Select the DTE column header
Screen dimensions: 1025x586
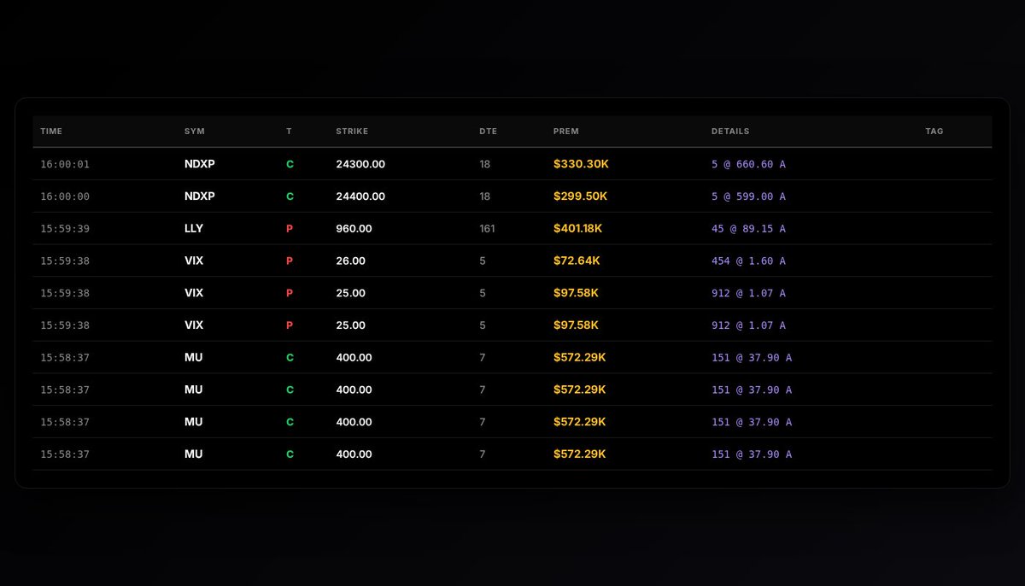point(488,132)
